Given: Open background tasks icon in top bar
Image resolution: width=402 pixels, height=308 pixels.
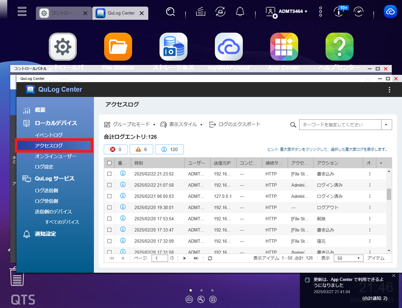Looking at the screenshot, I should click(200, 12).
